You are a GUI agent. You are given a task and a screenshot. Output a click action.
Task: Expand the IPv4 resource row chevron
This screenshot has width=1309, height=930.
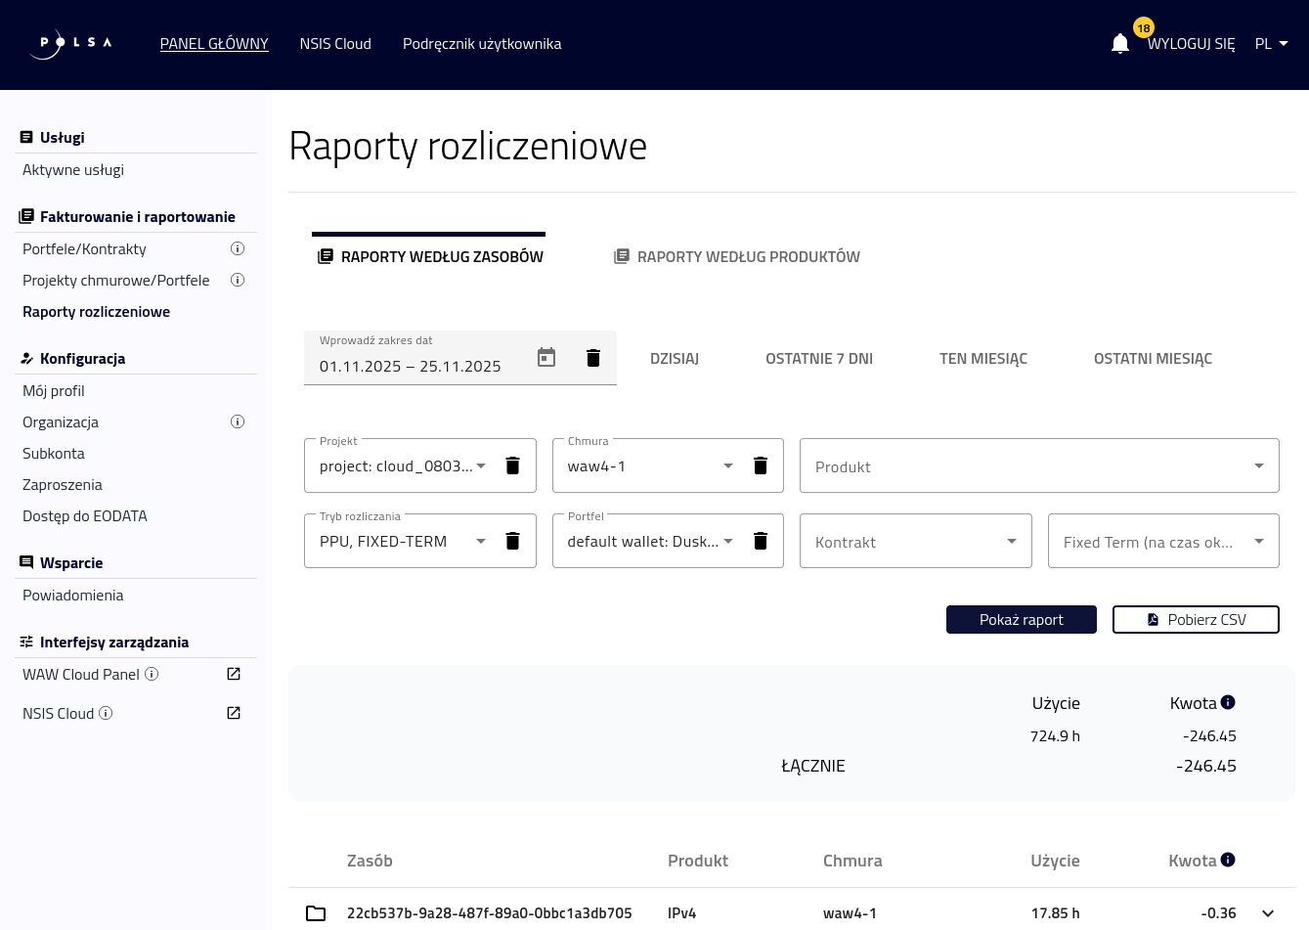1268,913
